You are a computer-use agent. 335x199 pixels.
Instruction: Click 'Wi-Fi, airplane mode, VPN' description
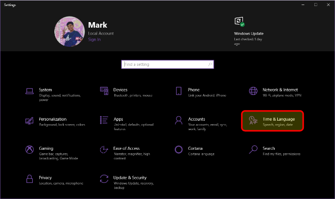click(x=282, y=95)
